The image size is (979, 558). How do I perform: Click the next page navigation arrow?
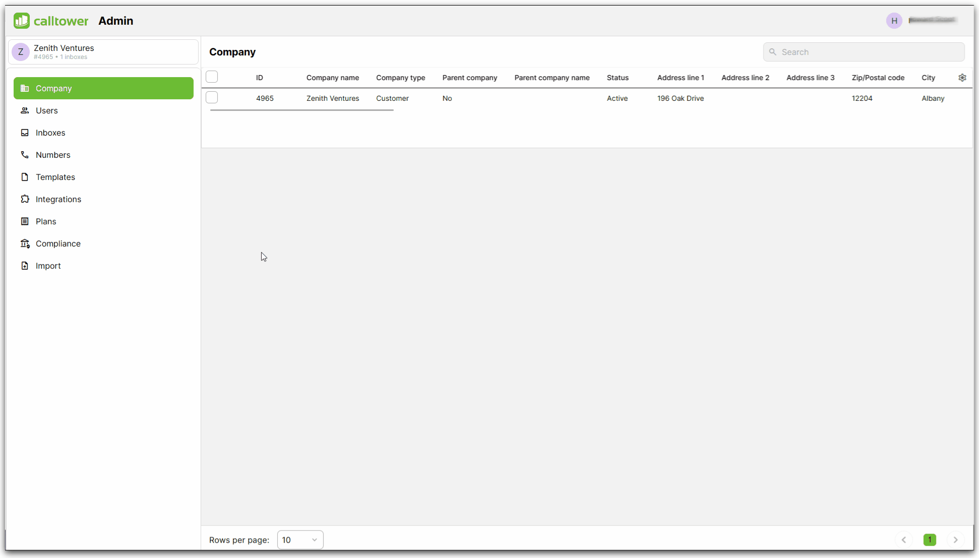(956, 540)
